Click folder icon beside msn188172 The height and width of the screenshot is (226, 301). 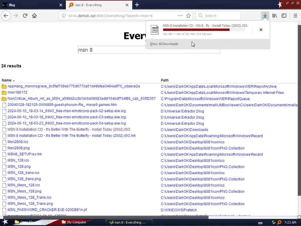coord(4,93)
